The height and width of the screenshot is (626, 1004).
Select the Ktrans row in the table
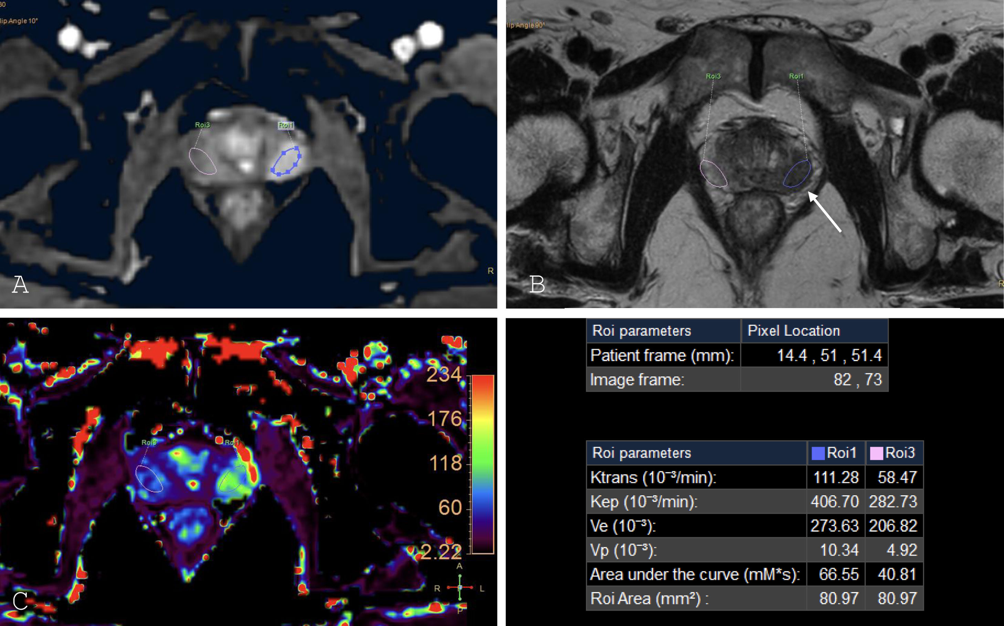(653, 477)
